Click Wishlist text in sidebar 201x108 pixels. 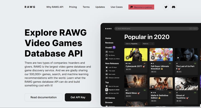(111, 52)
